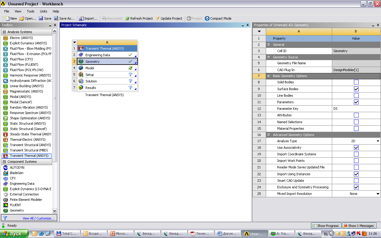Select Explicit Dynamics (ANSYS) system
381x238 pixels.
tap(28, 43)
